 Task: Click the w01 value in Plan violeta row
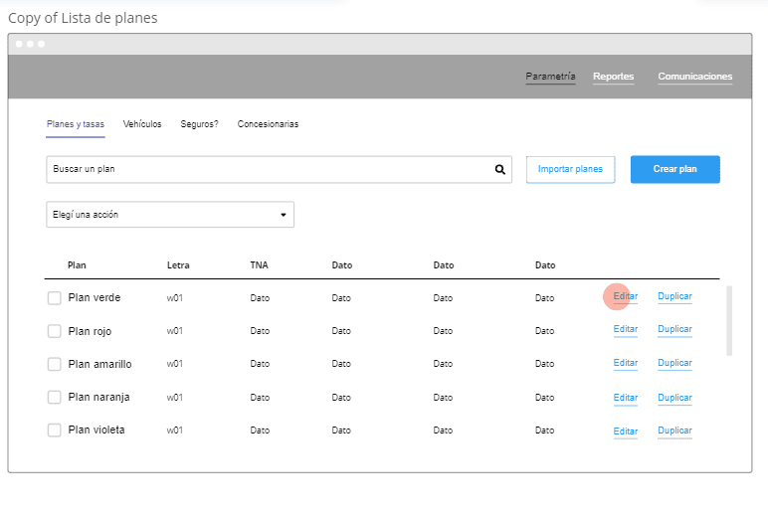[x=175, y=430]
